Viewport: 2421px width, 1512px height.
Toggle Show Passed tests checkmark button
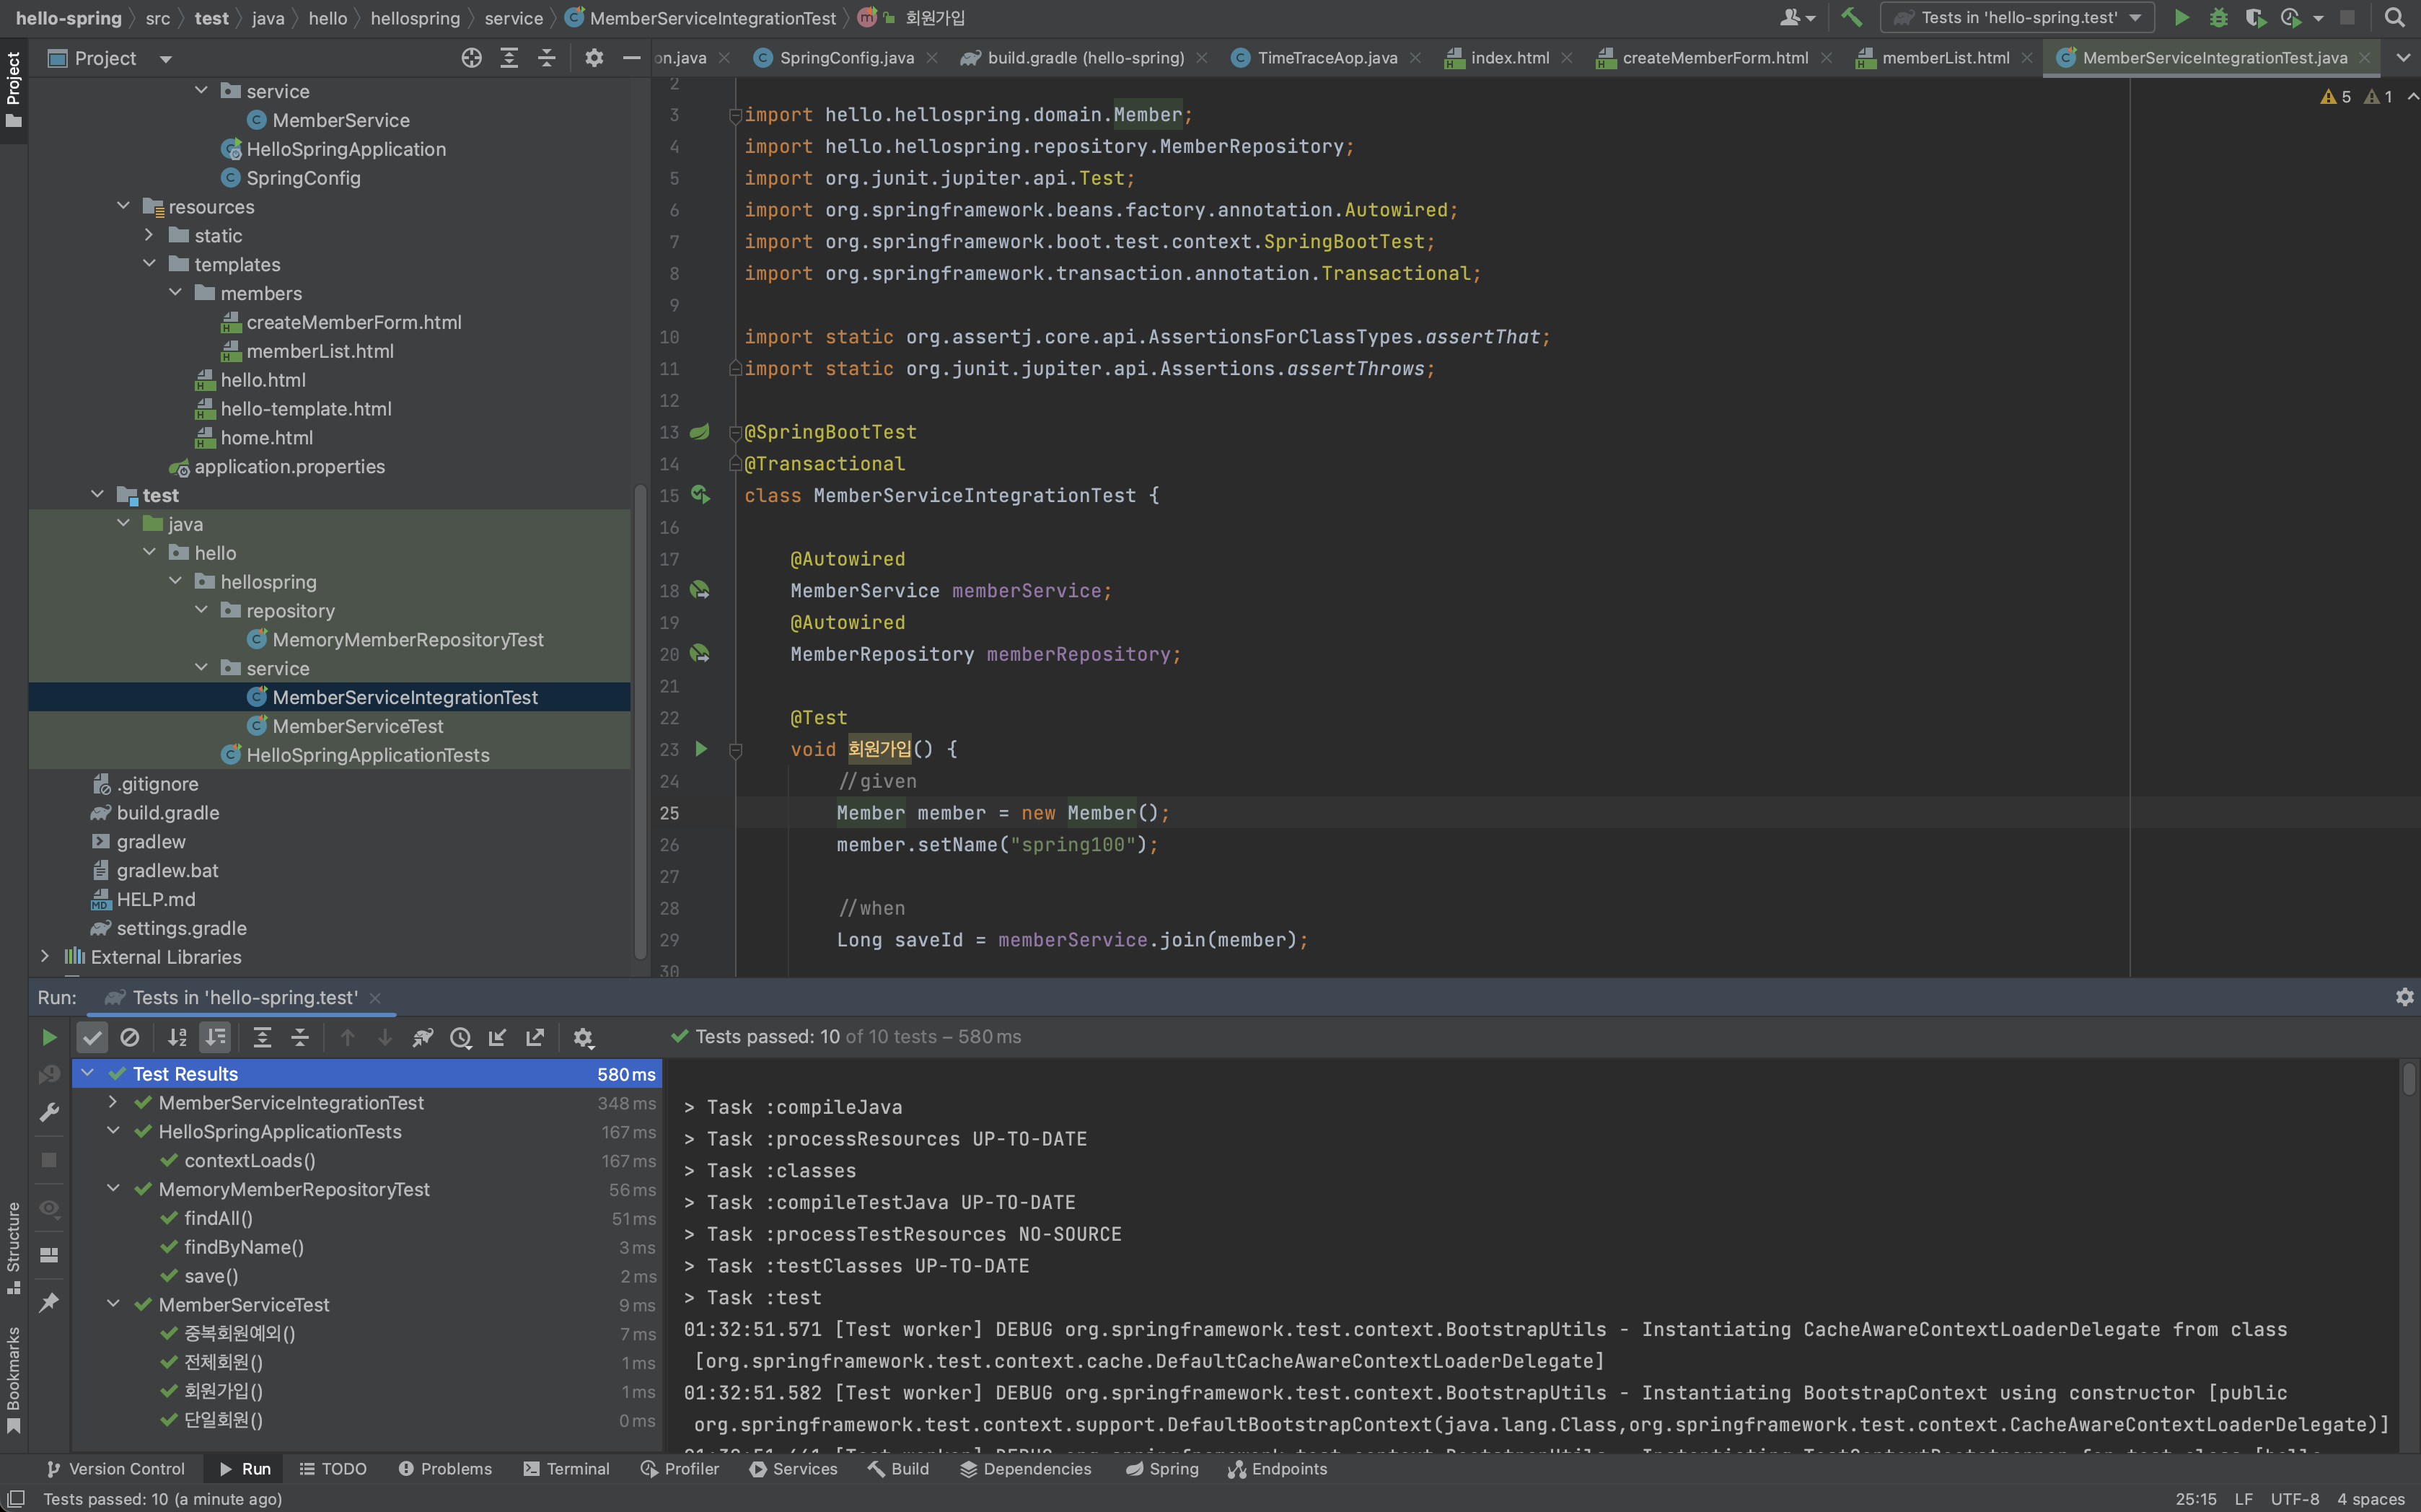pyautogui.click(x=92, y=1037)
